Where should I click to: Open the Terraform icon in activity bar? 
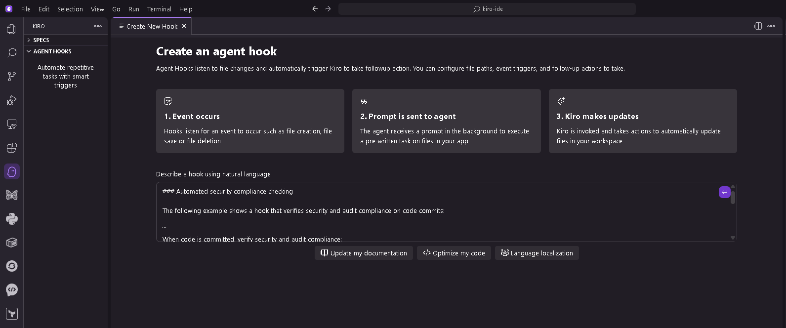[x=11, y=314]
